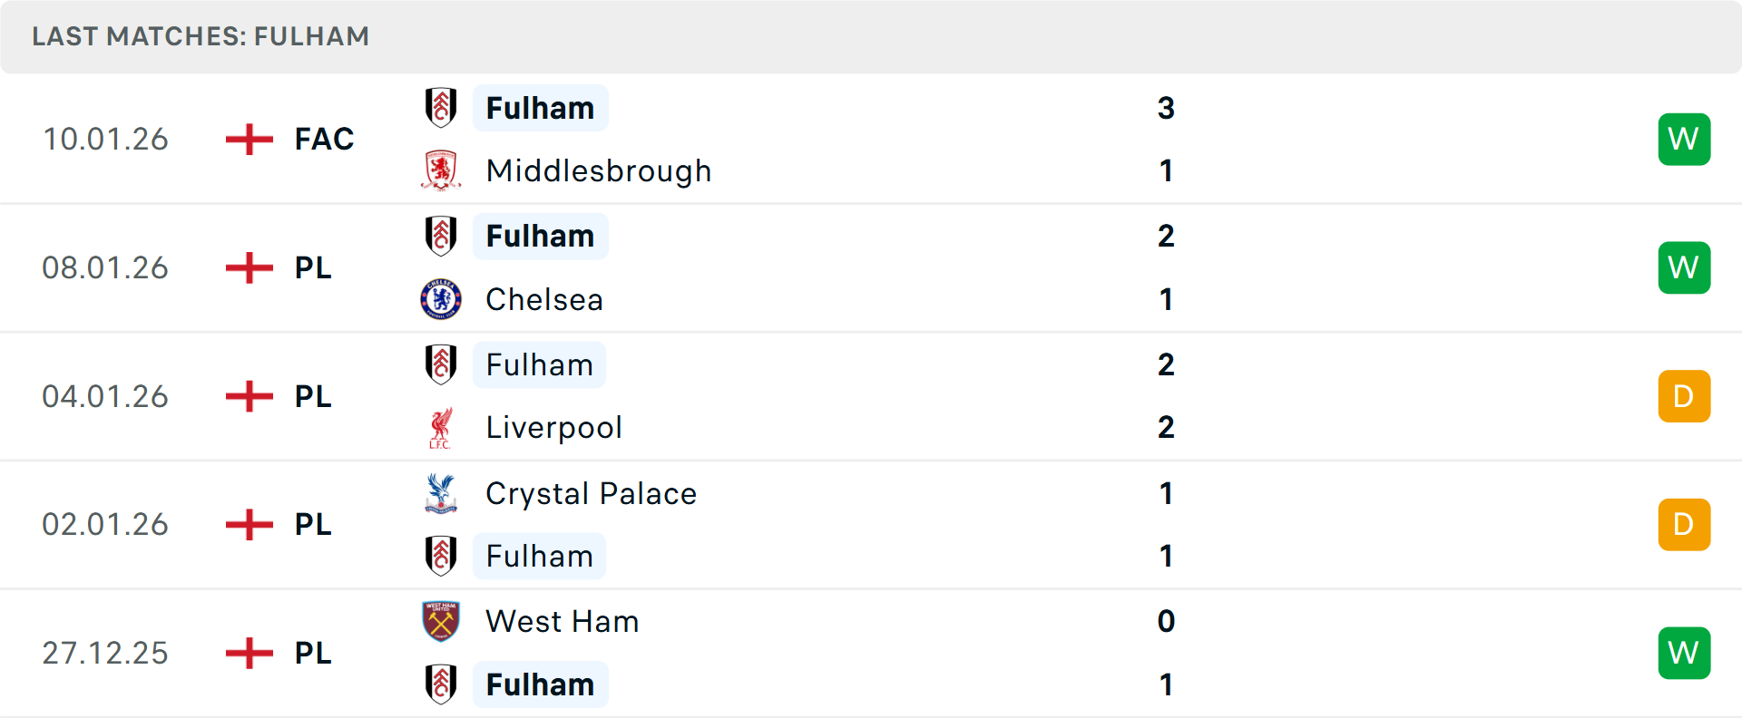The height and width of the screenshot is (718, 1742).
Task: Open the Crystal Palace team link
Action: [x=592, y=494]
